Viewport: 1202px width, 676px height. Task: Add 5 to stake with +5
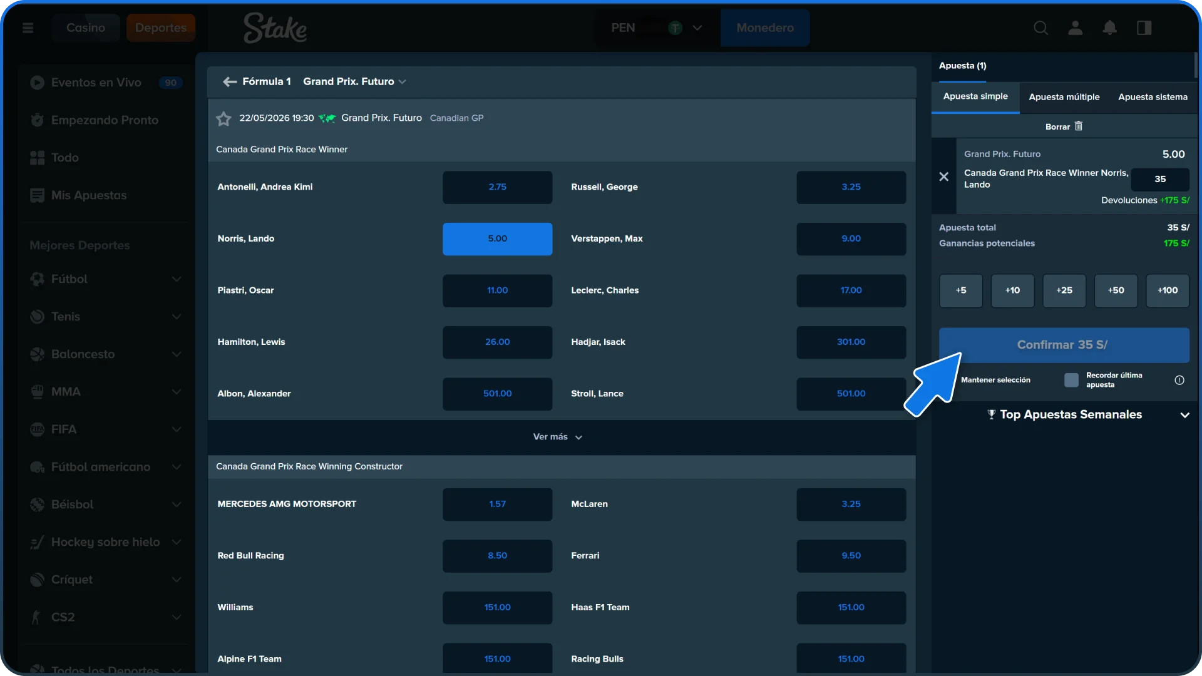[961, 290]
